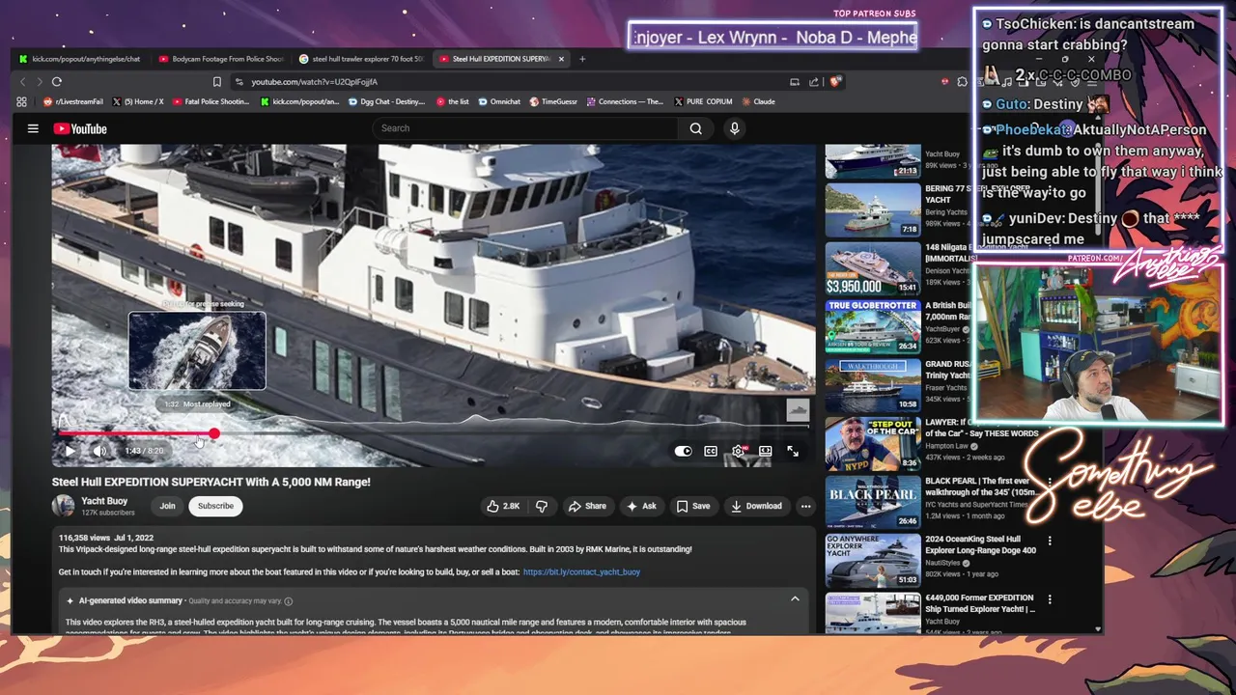This screenshot has width=1236, height=695.
Task: Toggle closed captions on the video
Action: [x=711, y=451]
